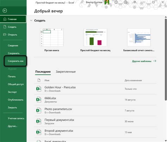
Task: Switch to the Закрепленные tab
Action: click(x=66, y=72)
